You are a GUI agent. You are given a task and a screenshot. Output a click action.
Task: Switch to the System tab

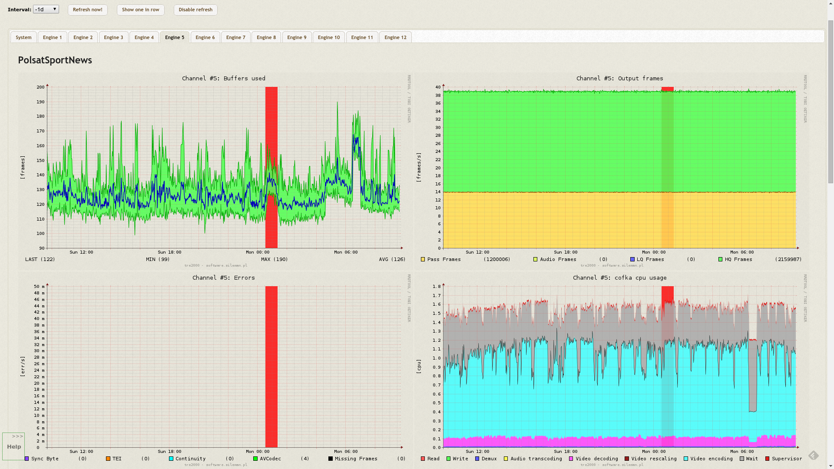[x=23, y=37]
